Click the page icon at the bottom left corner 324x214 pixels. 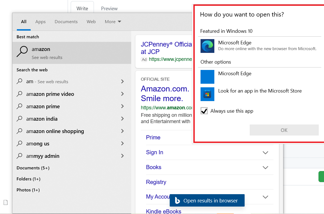pyautogui.click(x=5, y=202)
